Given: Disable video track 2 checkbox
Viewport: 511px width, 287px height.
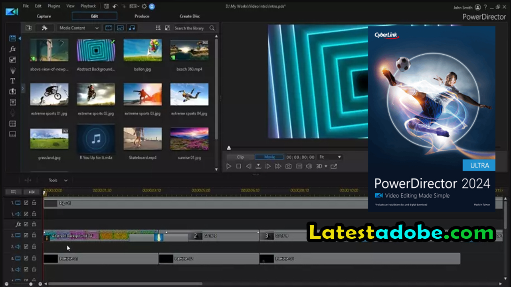Looking at the screenshot, I should (26, 236).
